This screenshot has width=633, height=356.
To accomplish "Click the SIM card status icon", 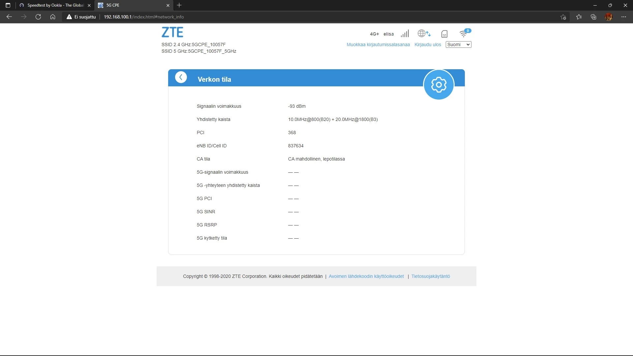I will coord(444,34).
